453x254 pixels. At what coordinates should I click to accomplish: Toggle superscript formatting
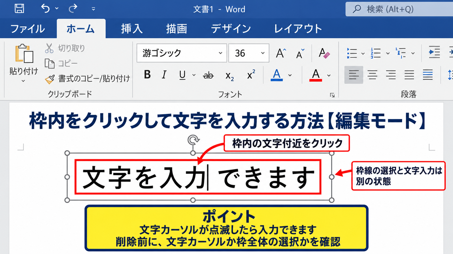[251, 74]
